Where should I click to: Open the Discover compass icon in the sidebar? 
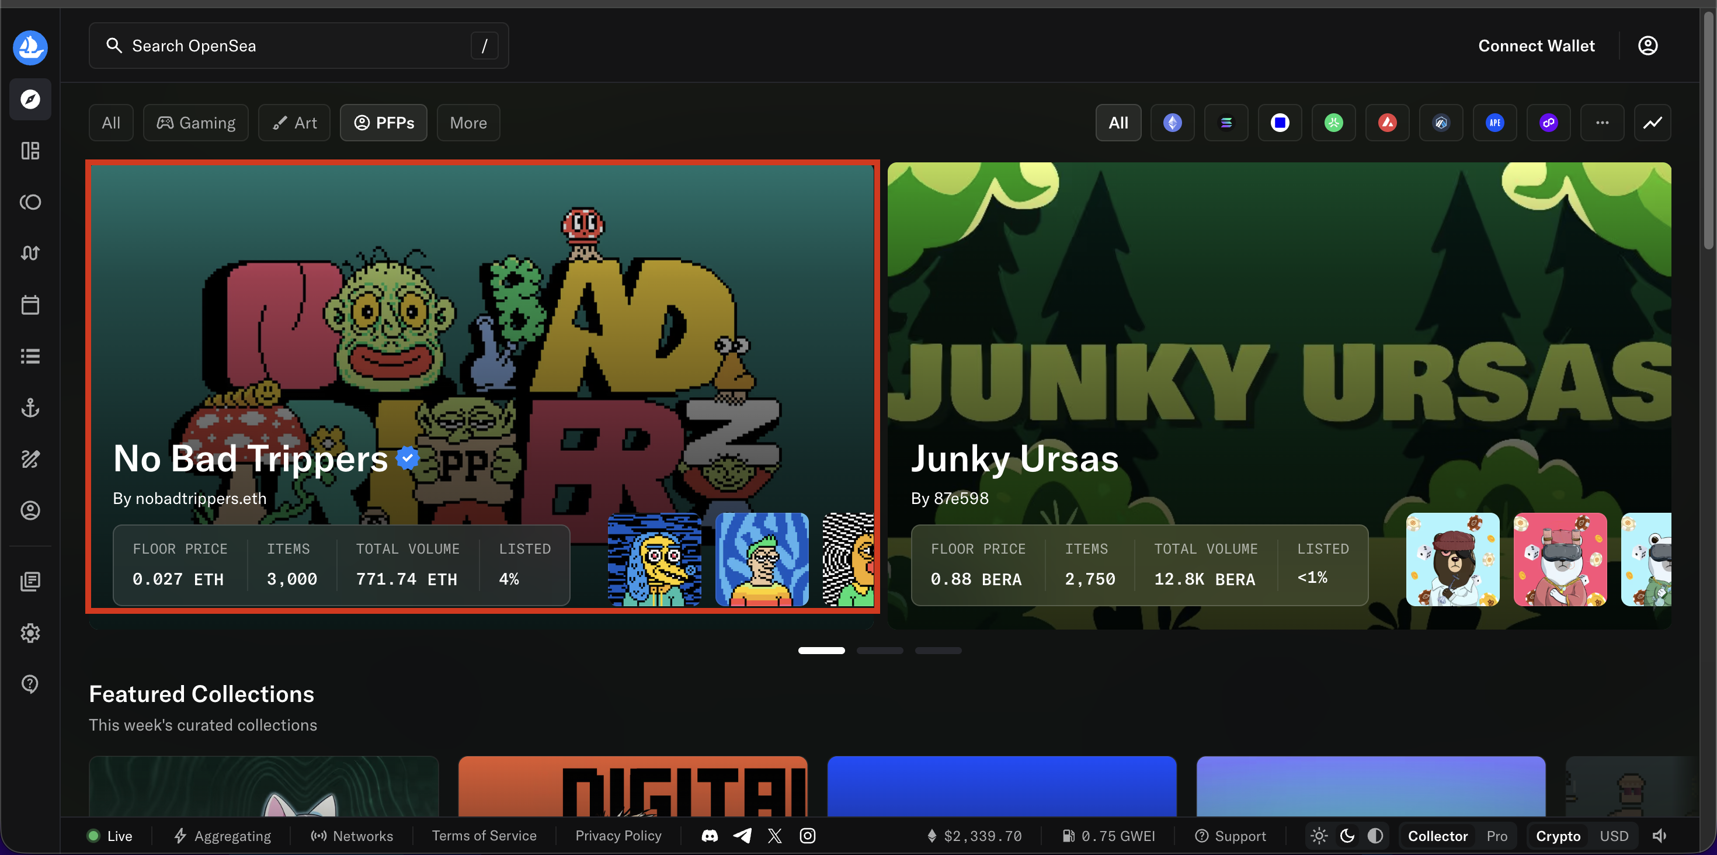[30, 99]
